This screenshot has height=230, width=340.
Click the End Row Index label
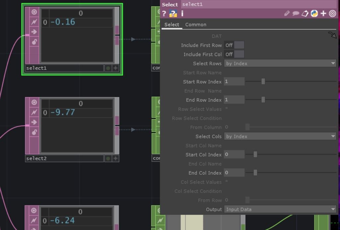click(204, 100)
